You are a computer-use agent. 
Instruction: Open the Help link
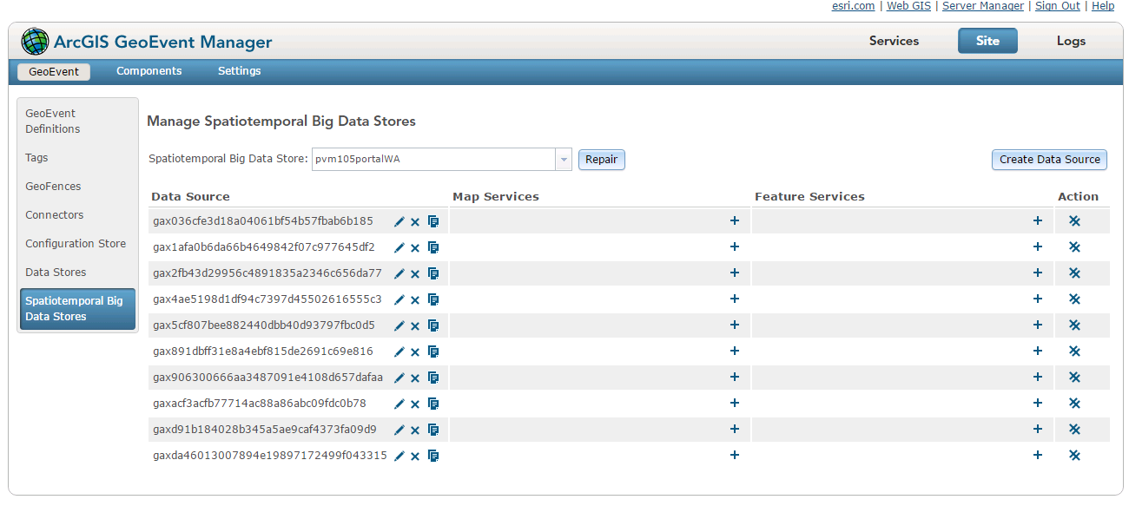(1103, 6)
